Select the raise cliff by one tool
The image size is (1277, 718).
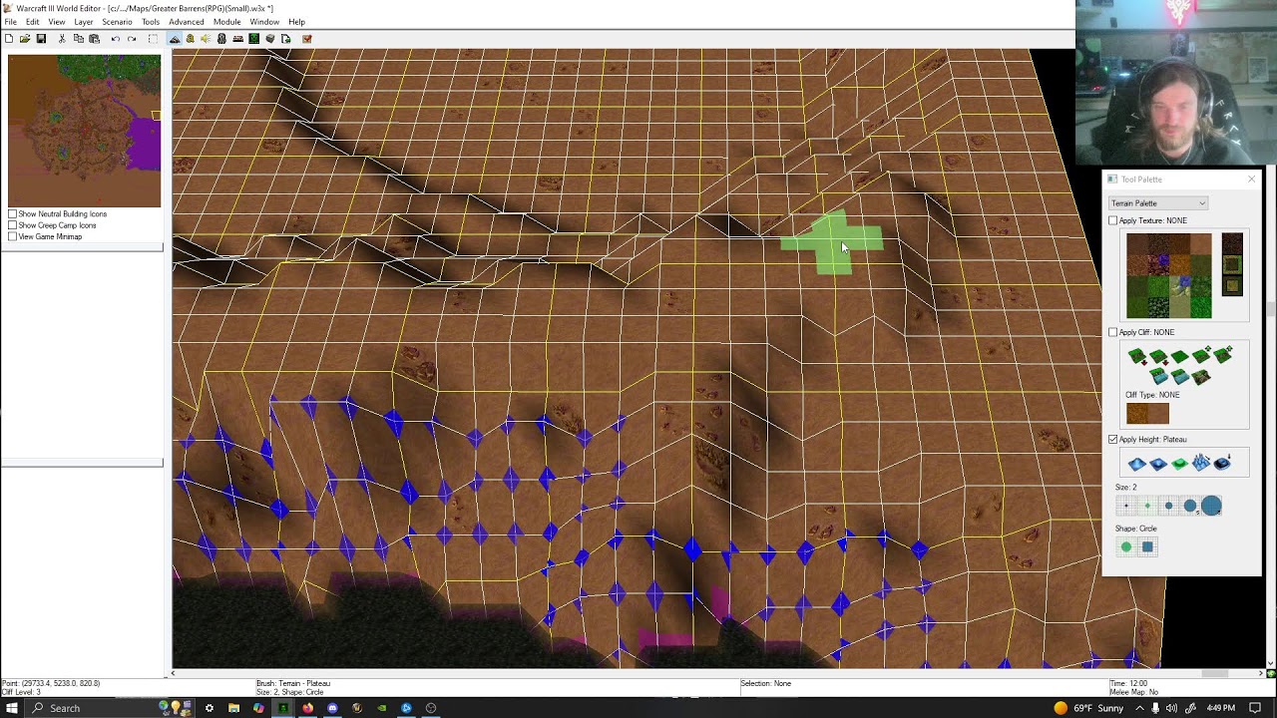click(1201, 356)
